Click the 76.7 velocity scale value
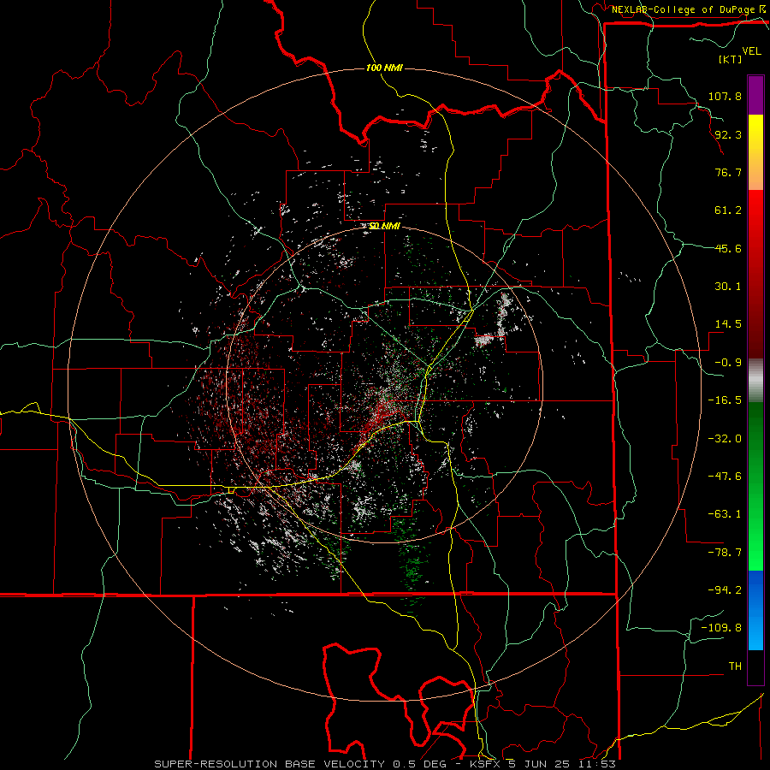Image resolution: width=770 pixels, height=770 pixels. point(728,172)
